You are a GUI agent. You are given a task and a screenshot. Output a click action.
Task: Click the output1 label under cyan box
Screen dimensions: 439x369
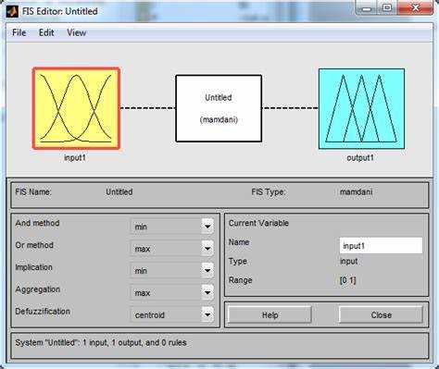tap(360, 158)
